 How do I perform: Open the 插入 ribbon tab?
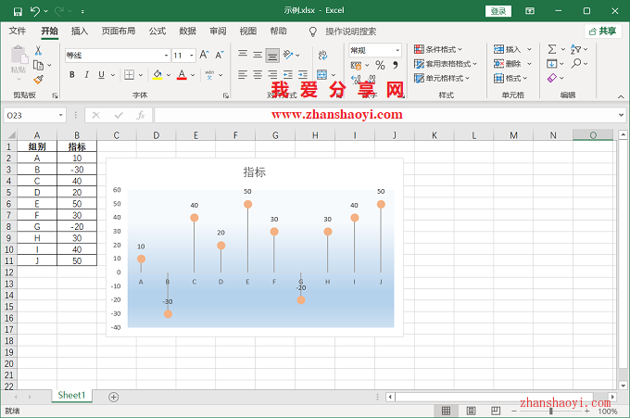point(79,31)
